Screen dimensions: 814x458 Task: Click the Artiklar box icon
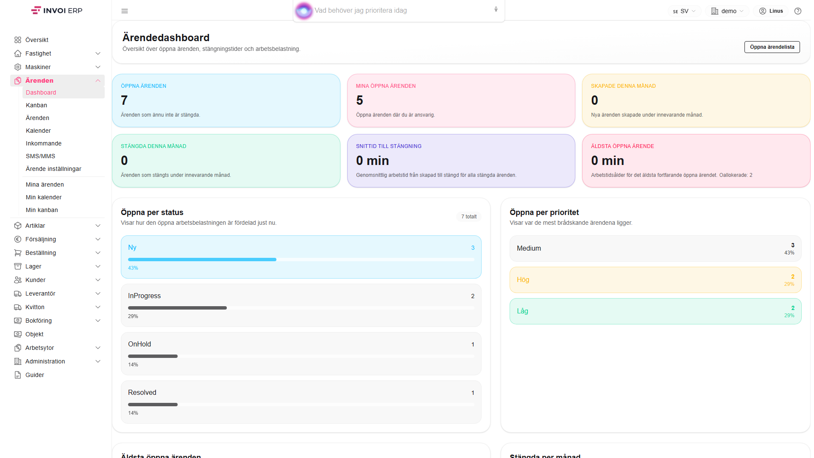pos(18,226)
